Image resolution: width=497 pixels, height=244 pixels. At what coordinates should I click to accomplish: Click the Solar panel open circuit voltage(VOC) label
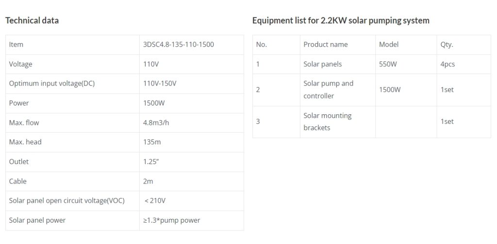click(66, 201)
